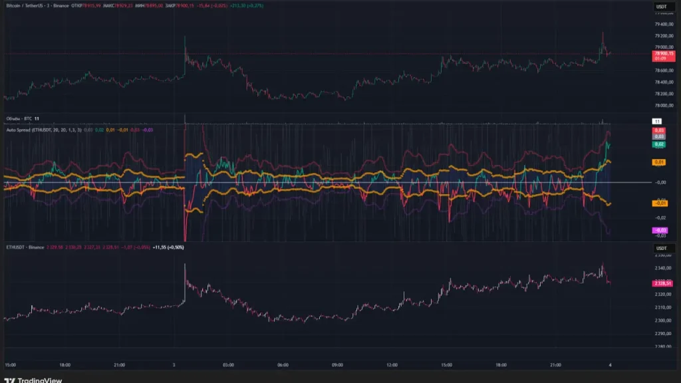This screenshot has width=681, height=383.
Task: Click the −0,02 spread scale level
Action: pos(660,218)
